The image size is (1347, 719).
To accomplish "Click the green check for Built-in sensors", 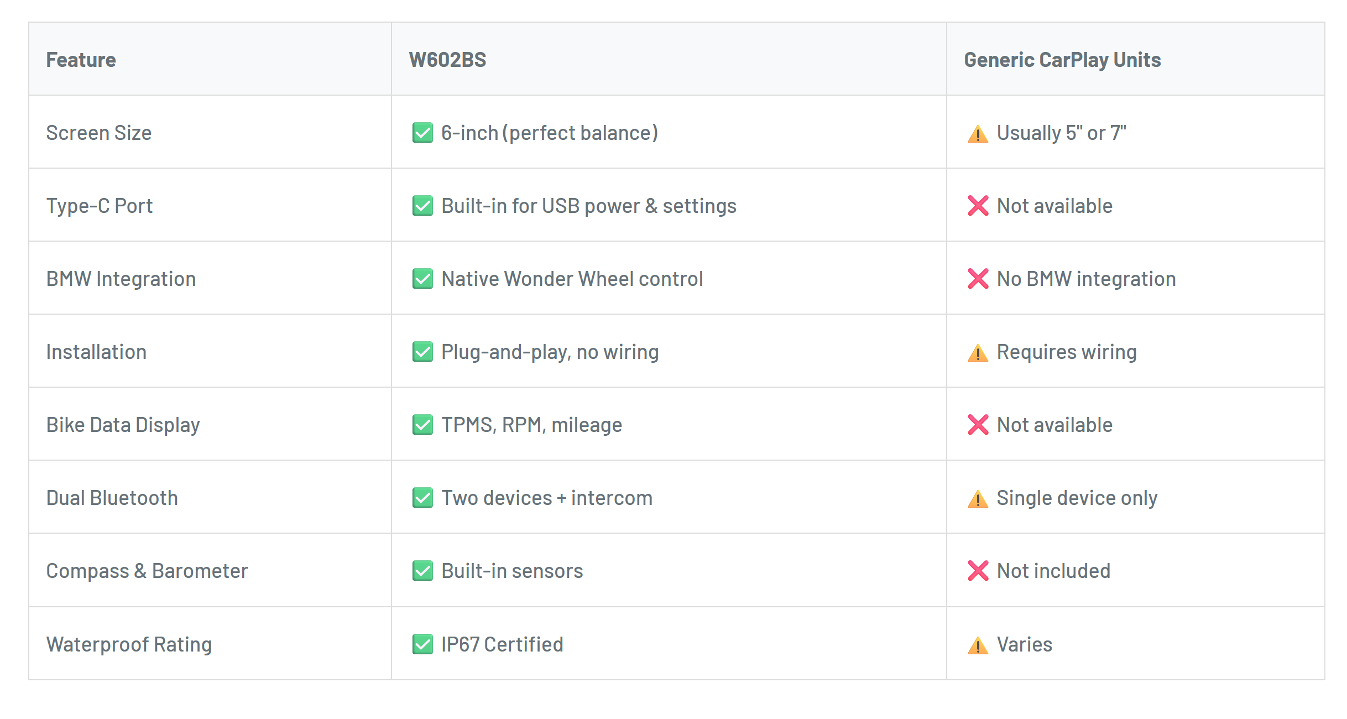I will (x=422, y=571).
